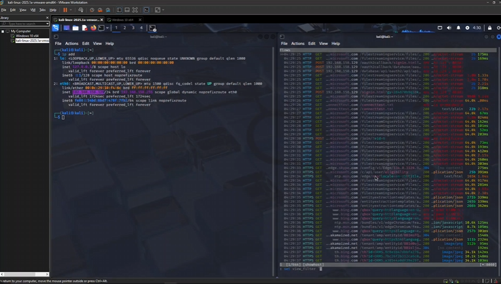The height and width of the screenshot is (284, 501).
Task: Open the stretch display dropdown arrow
Action: pos(163,10)
